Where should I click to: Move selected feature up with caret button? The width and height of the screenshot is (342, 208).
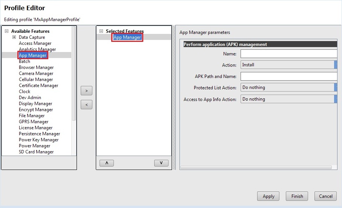pyautogui.click(x=106, y=163)
